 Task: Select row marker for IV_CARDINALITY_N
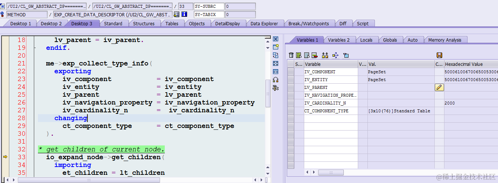291,103
